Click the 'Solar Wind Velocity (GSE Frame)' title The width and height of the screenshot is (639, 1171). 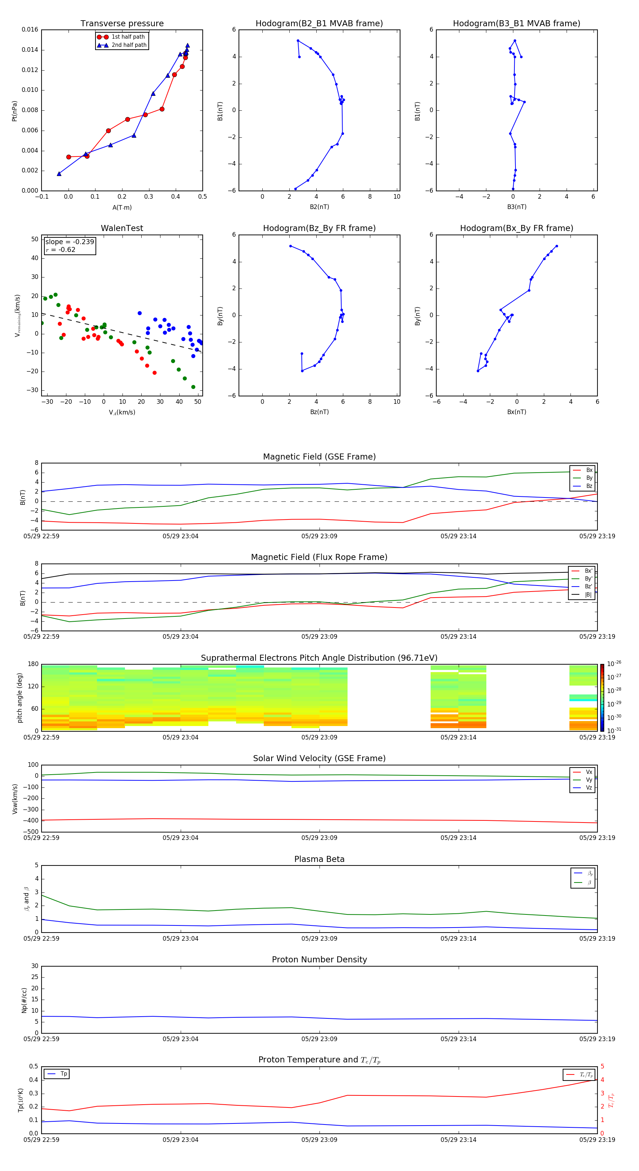pyautogui.click(x=319, y=759)
